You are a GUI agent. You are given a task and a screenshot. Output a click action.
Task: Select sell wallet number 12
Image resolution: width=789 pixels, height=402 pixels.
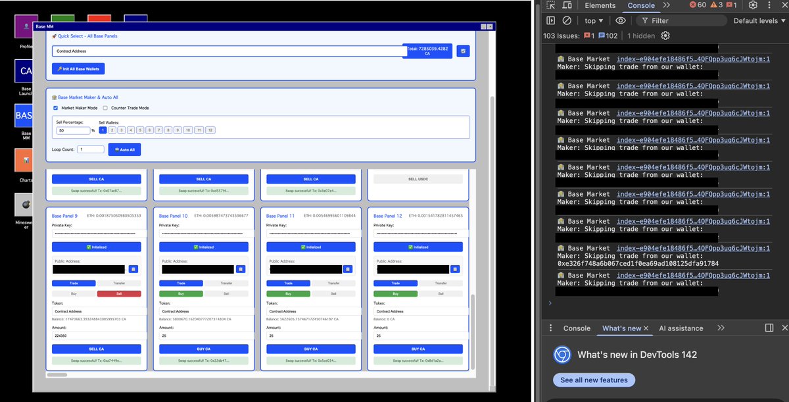(x=210, y=130)
